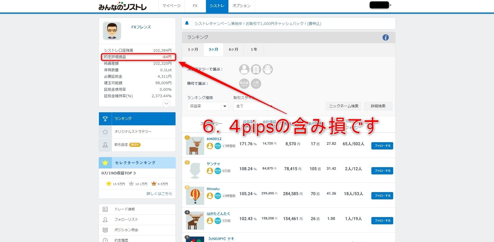Select the building strategy filter icon
This screenshot has width=494, height=242.
pos(256,69)
